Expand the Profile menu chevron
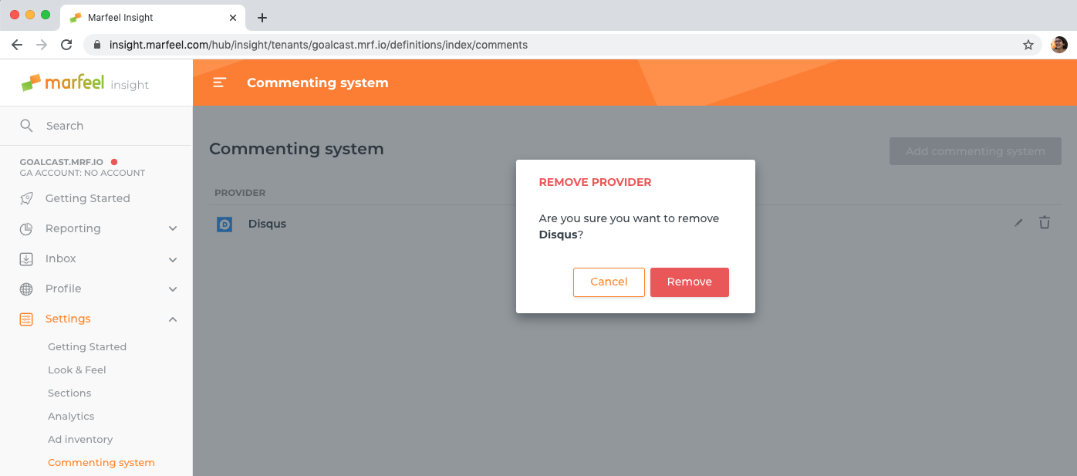 click(x=173, y=289)
